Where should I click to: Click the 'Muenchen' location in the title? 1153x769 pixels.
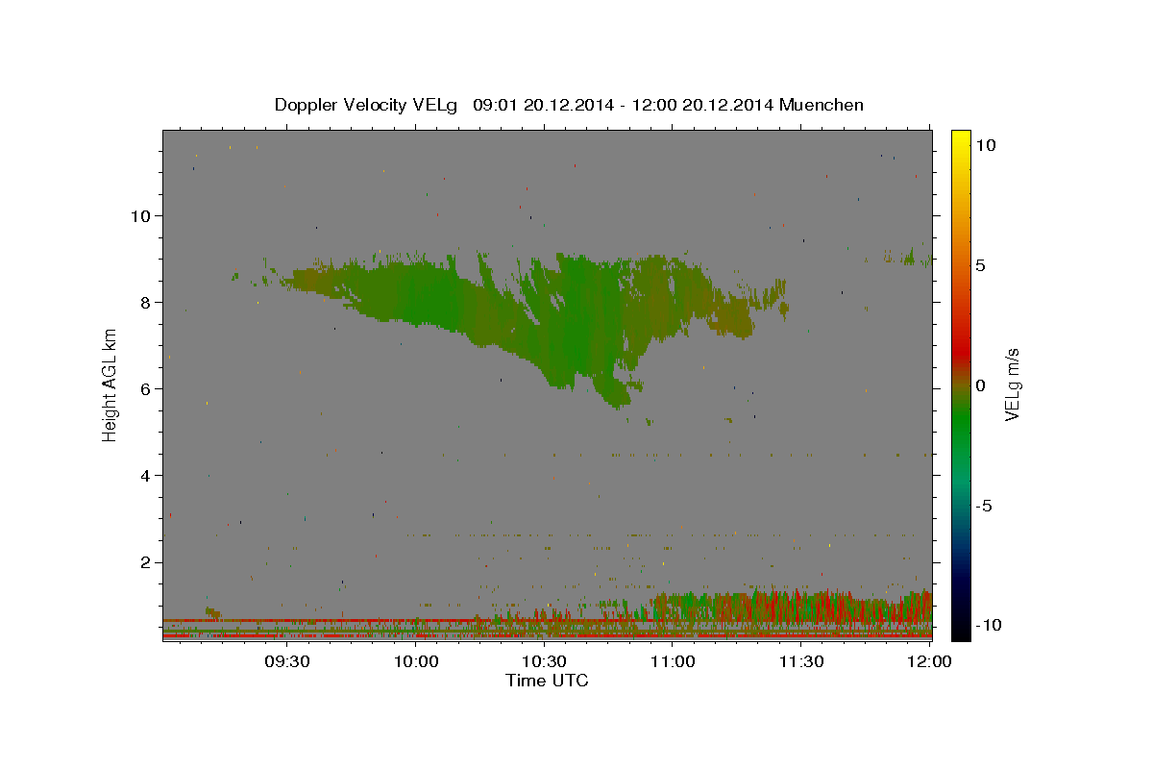pos(822,105)
